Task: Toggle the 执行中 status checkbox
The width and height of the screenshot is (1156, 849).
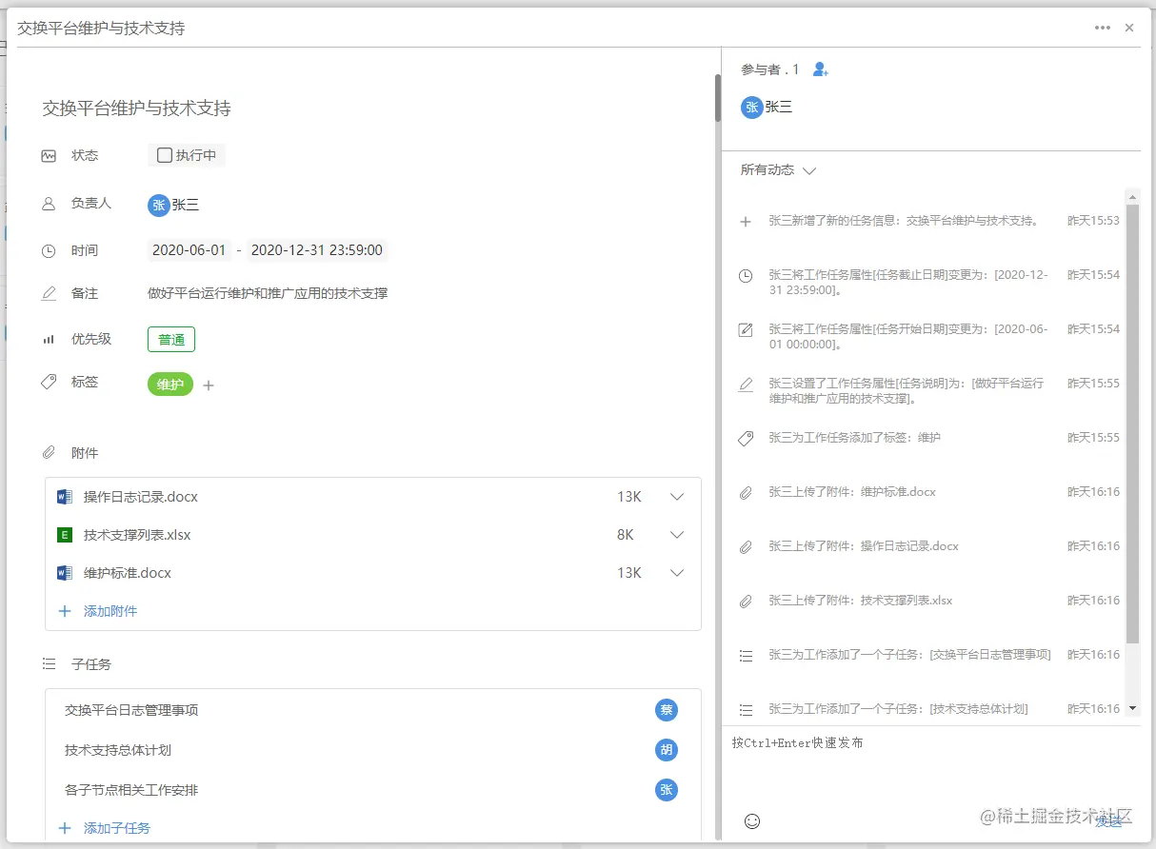Action: (165, 155)
